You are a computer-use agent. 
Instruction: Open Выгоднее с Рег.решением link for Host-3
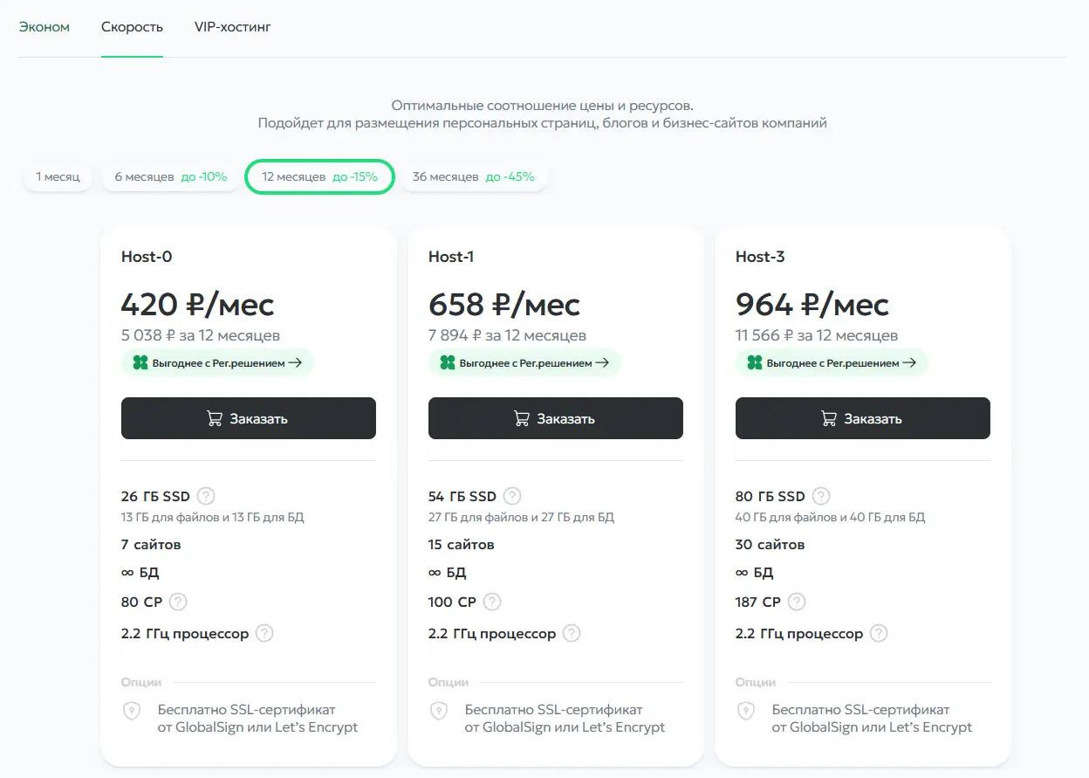(x=832, y=362)
